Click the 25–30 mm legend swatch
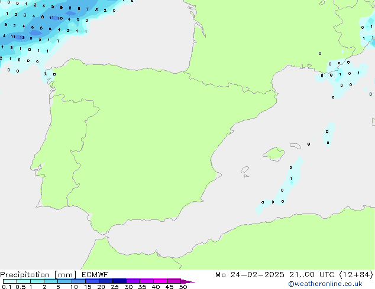The image size is (375, 289). 119,281
